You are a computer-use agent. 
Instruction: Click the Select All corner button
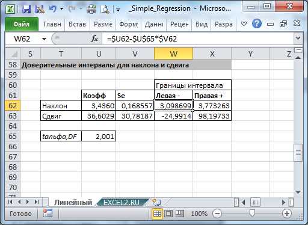tap(13, 54)
